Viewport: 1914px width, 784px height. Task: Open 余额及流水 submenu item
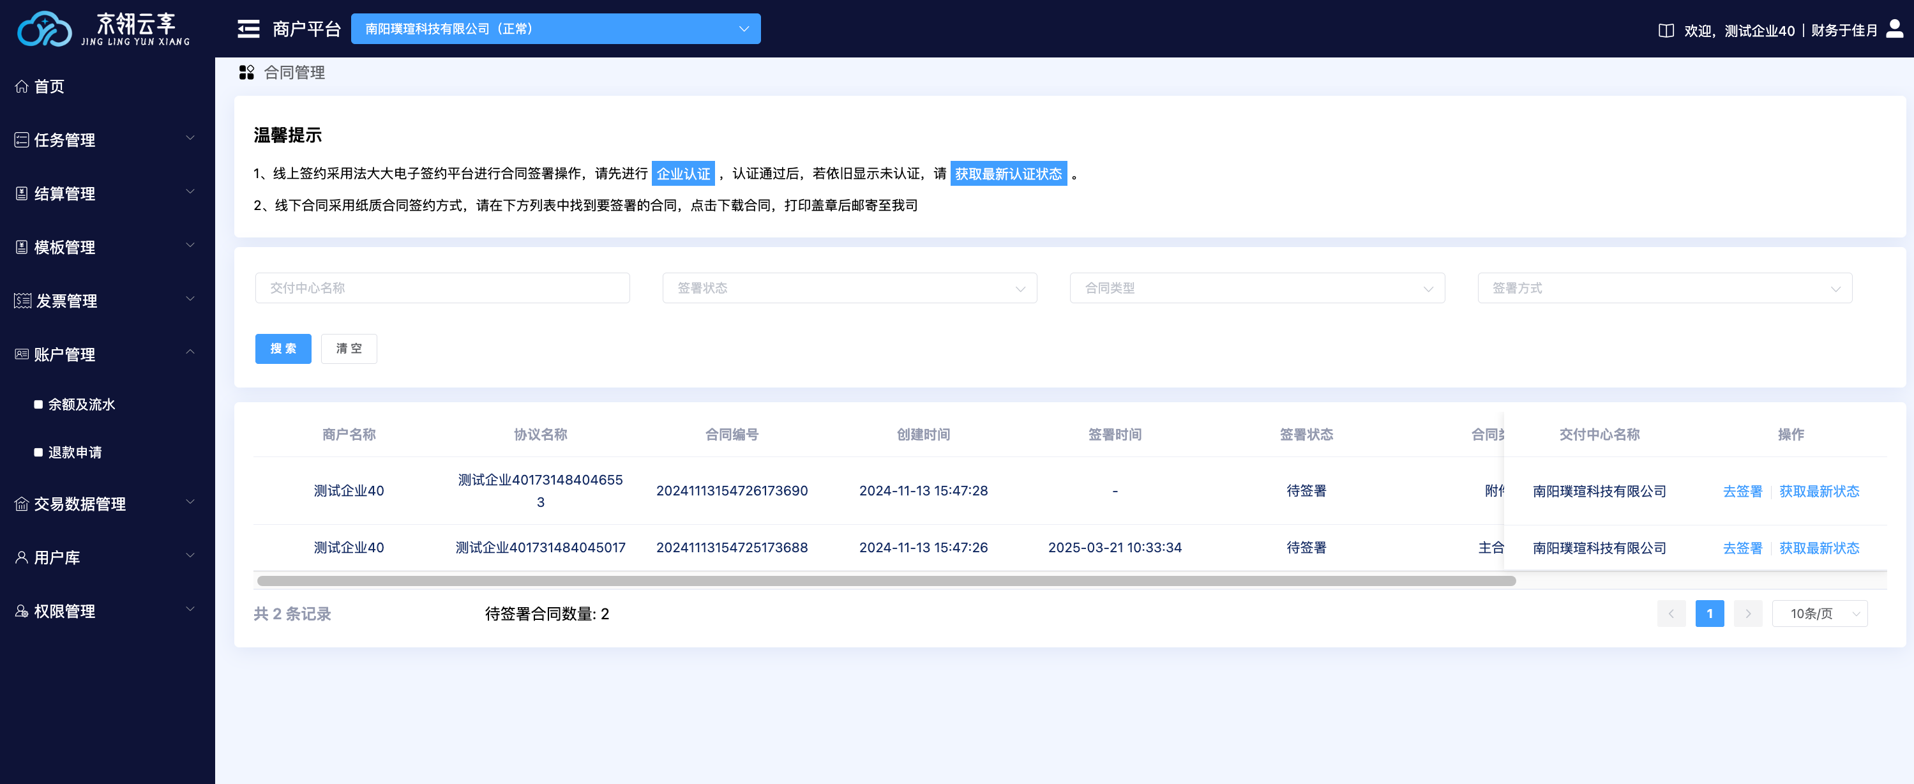[81, 404]
